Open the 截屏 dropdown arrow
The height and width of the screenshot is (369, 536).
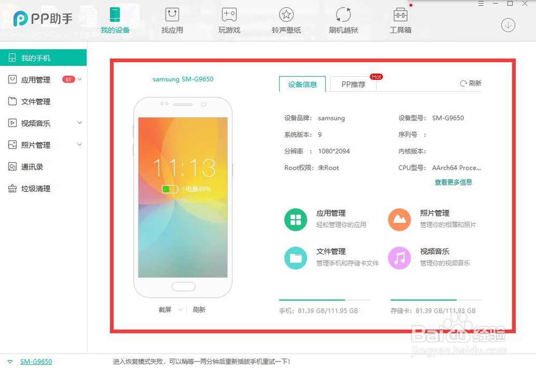(180, 310)
